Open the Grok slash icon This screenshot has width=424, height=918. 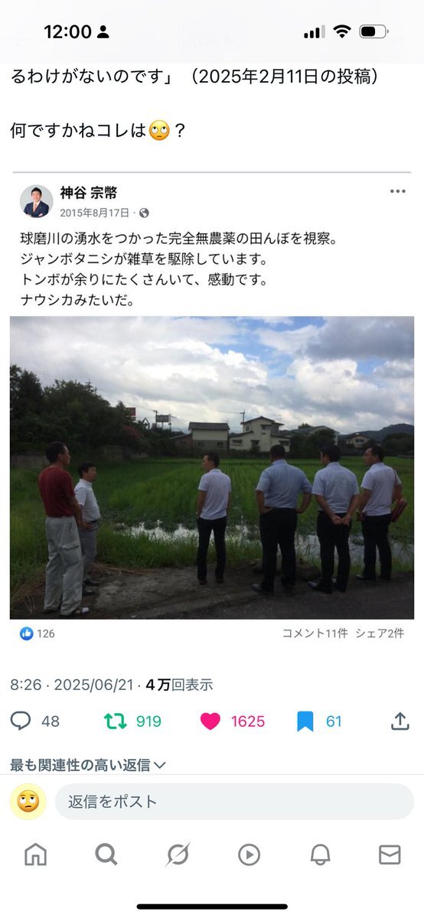[178, 855]
